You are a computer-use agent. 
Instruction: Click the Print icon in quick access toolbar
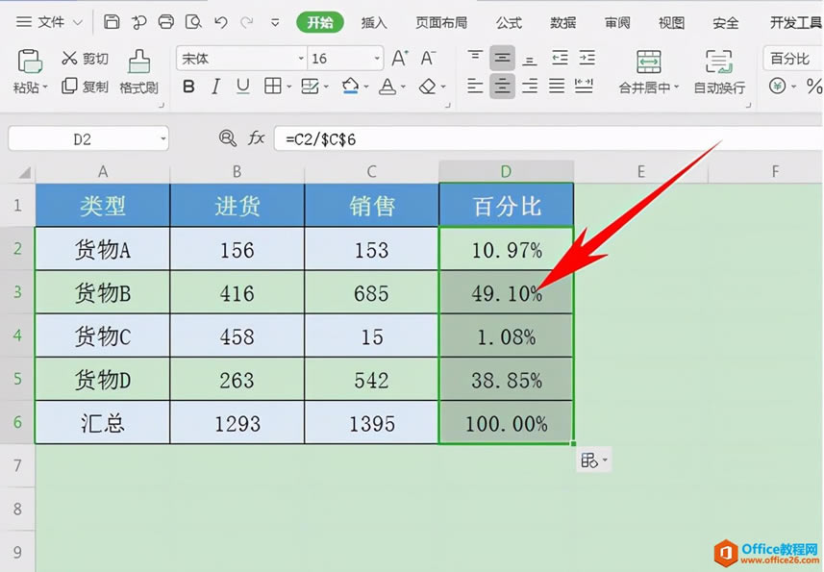pyautogui.click(x=166, y=22)
